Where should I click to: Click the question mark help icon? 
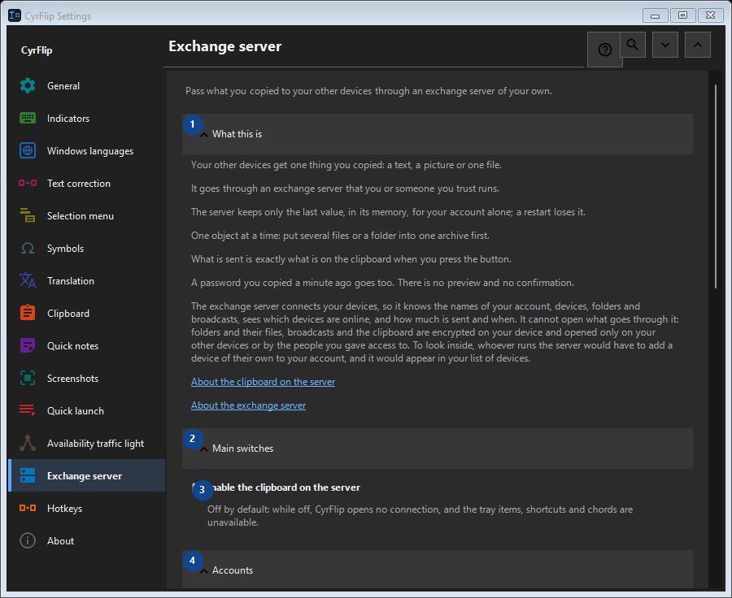click(x=604, y=50)
